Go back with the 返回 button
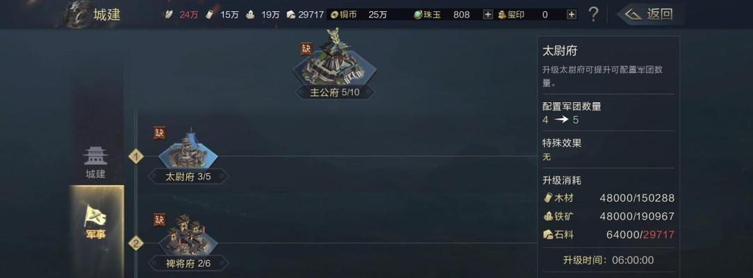The height and width of the screenshot is (278, 753). point(651,15)
